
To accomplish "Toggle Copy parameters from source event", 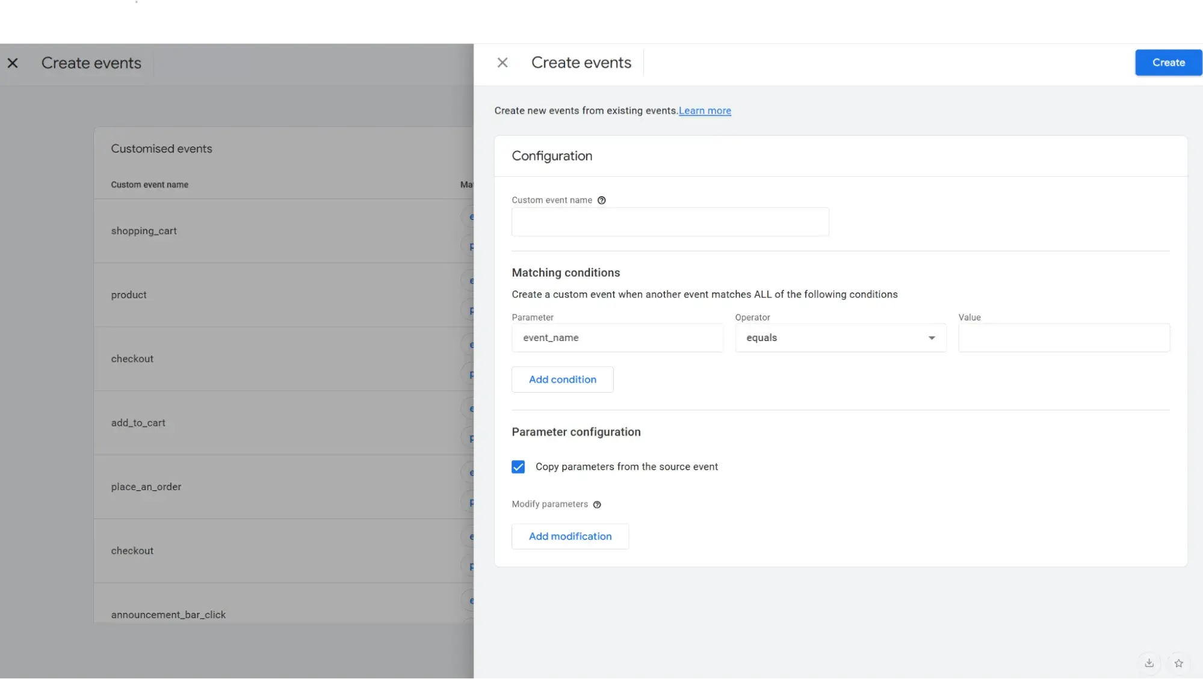I will [519, 466].
